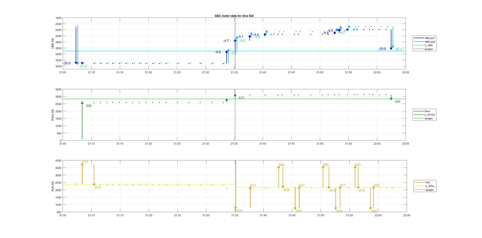
Task: Click the "613" roll data label
Action: point(85,162)
